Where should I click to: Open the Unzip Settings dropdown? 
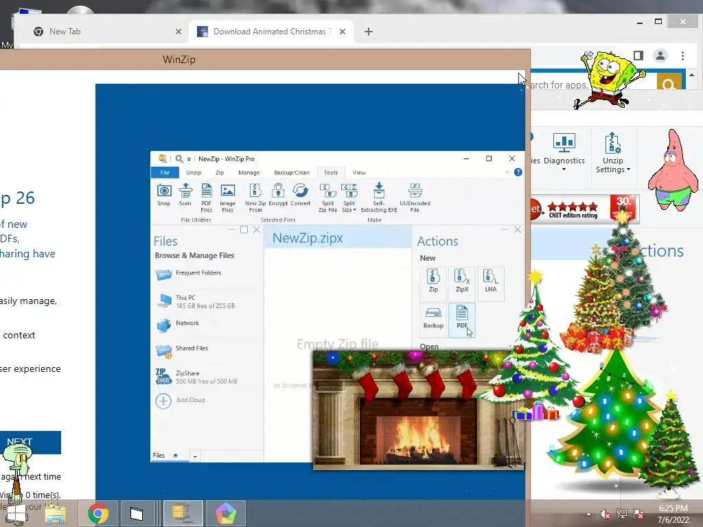(613, 152)
